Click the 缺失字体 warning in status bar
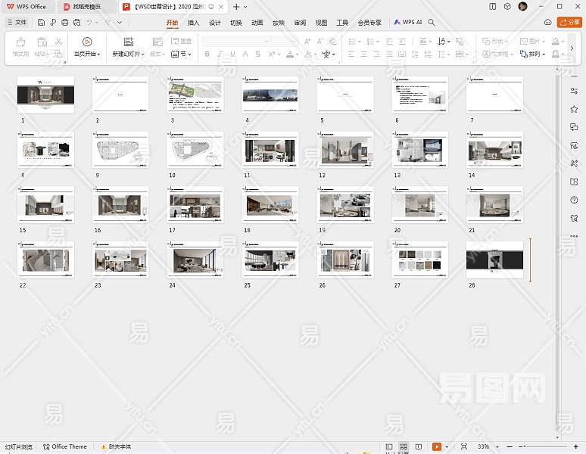 116,447
